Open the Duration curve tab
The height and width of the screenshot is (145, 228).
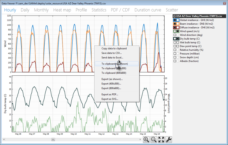(148, 10)
